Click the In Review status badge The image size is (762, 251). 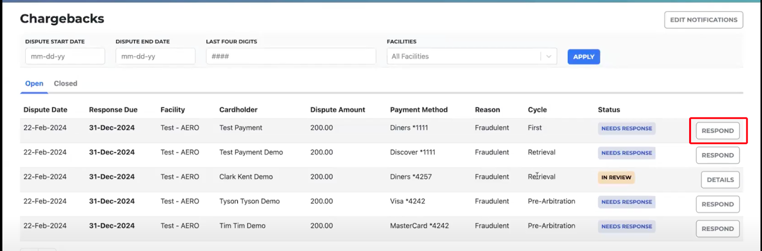(616, 177)
